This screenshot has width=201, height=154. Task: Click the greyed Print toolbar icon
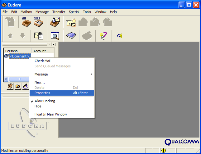coord(87,36)
